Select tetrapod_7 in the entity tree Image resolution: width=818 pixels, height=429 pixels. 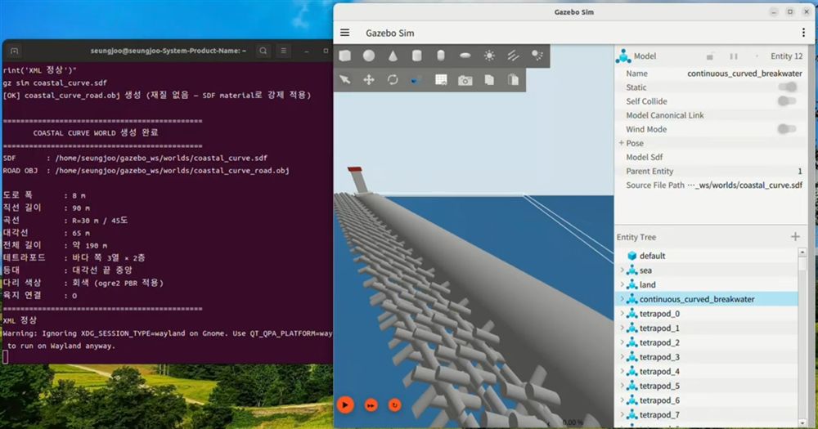coord(659,415)
